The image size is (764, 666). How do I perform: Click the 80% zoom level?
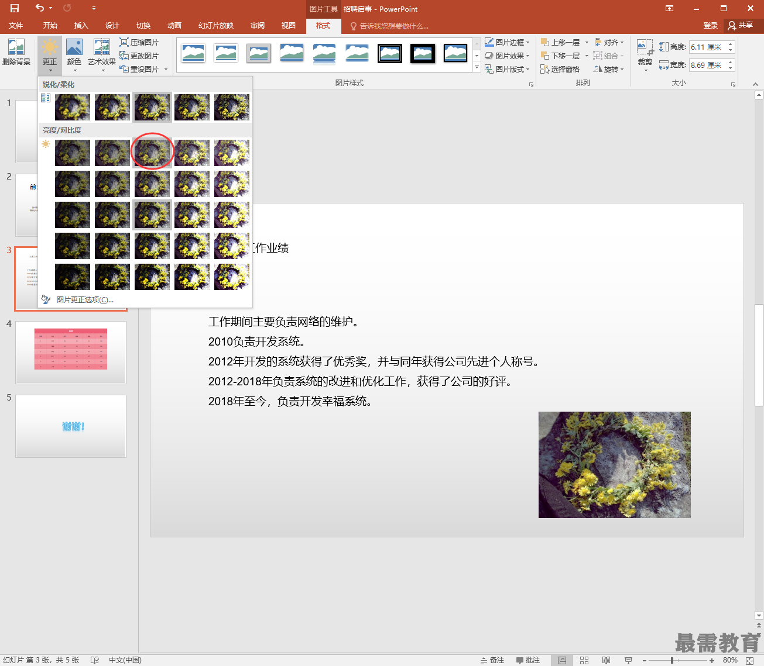point(730,660)
